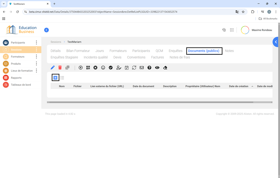
Task: Click the envelope email icon
Action: (142, 68)
